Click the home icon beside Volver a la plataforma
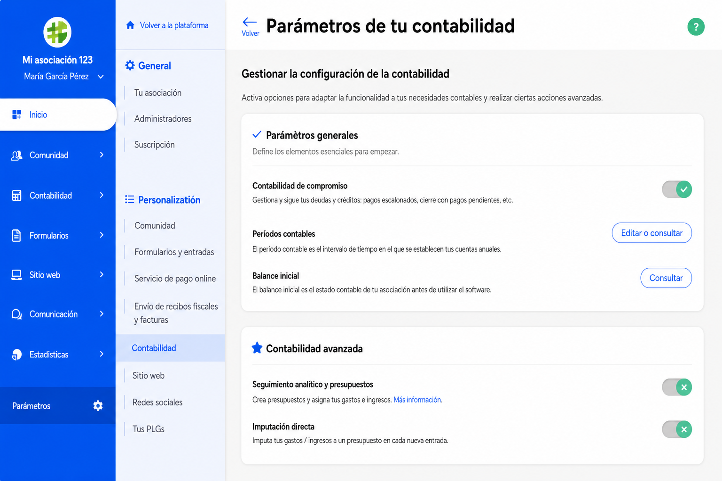The height and width of the screenshot is (481, 722). [x=130, y=25]
